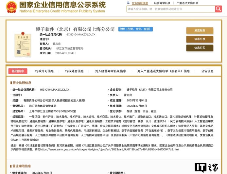The height and width of the screenshot is (174, 227).
Task: Click the header credit code 91310104MAK2XLDL7X
Action: [x=81, y=34]
